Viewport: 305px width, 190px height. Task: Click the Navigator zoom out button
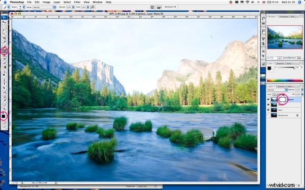pos(279,58)
